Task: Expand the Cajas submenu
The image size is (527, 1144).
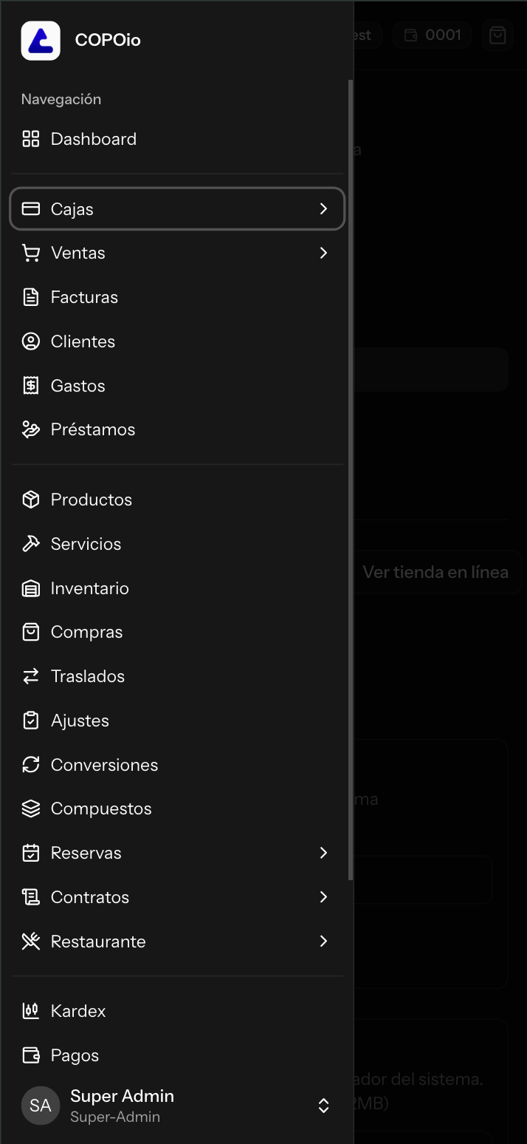Action: (x=323, y=208)
